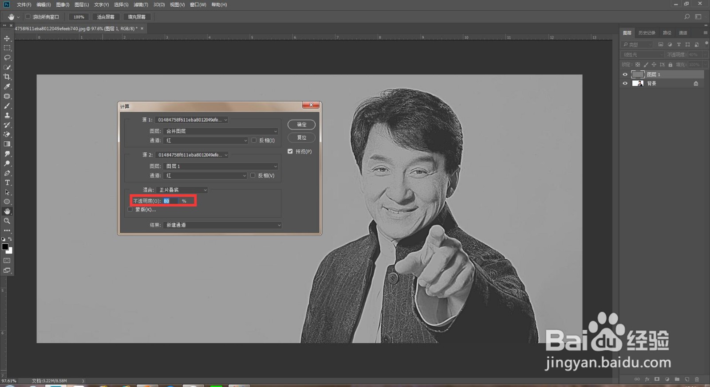This screenshot has height=387, width=710.
Task: Select the Ellipse shape tool
Action: [7, 202]
